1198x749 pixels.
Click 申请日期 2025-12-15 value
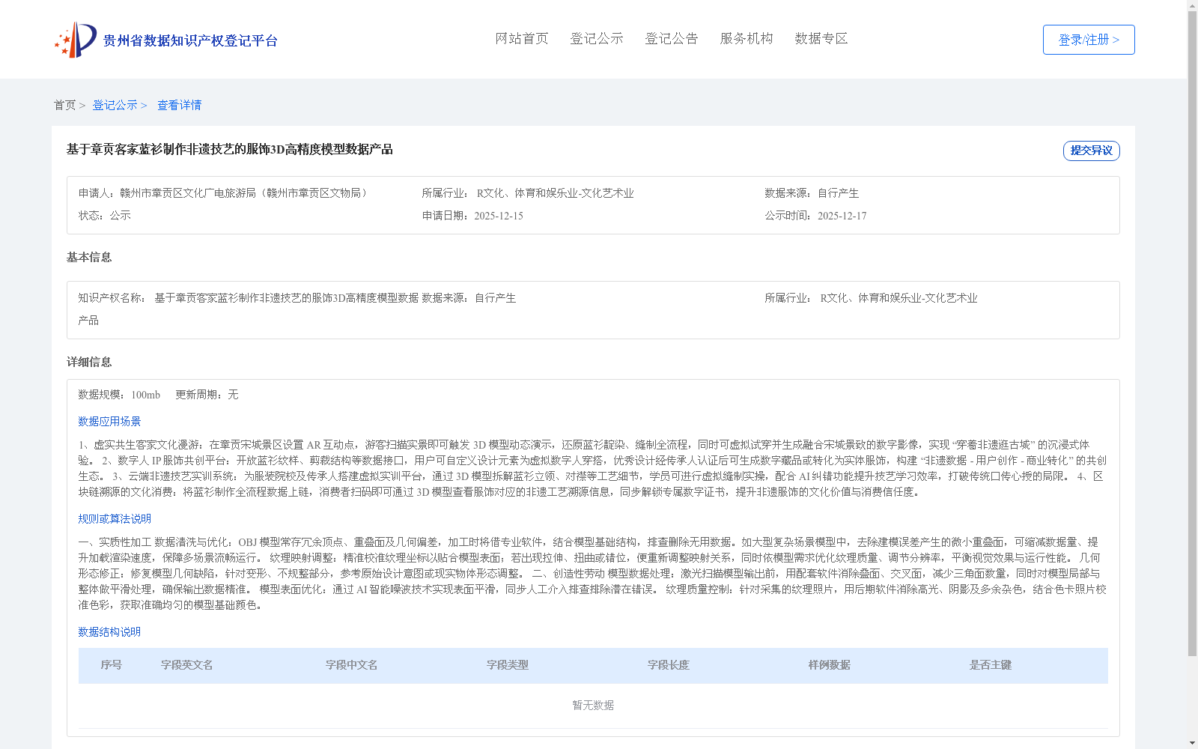tap(499, 216)
